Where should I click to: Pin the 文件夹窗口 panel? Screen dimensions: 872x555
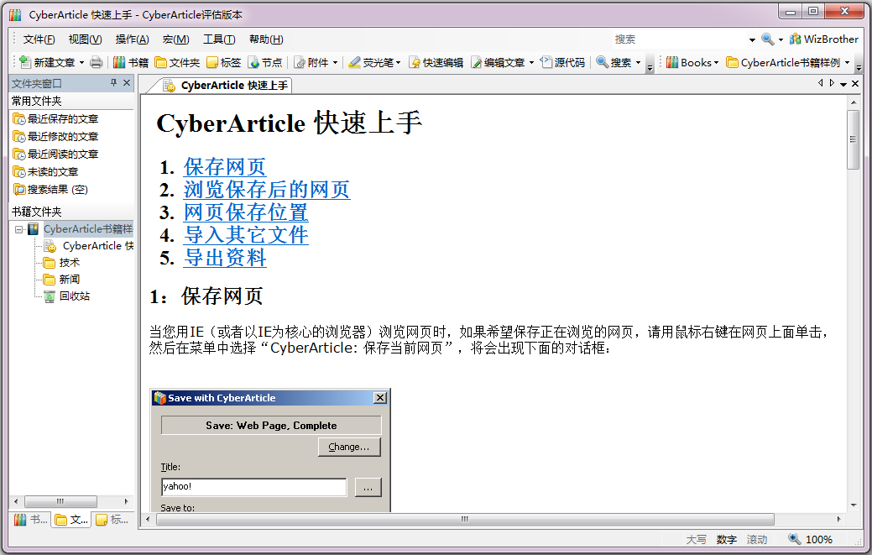(x=113, y=83)
